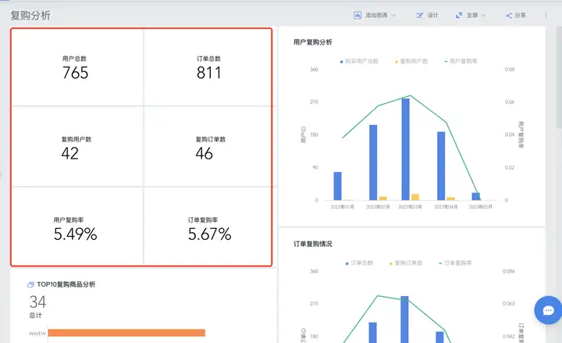Click the 全屏 button label
Screen dimensions: 562x343
click(x=472, y=15)
